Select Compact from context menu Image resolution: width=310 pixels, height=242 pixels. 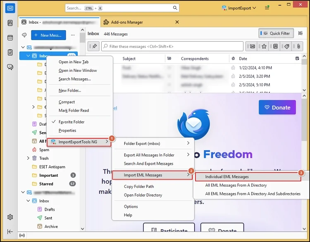(80, 102)
